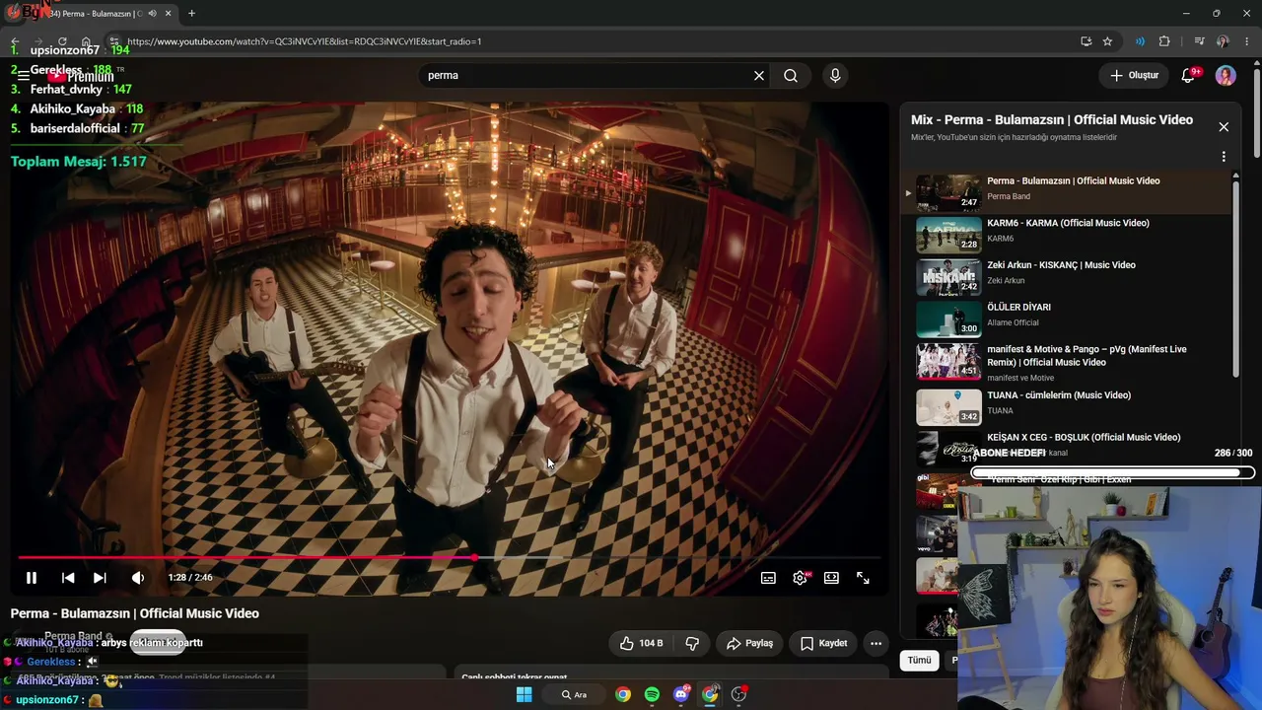Like the video with 104 B
The image size is (1262, 710).
click(x=642, y=643)
